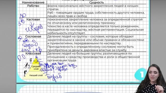Select the "Кастовая" row title
Image resolution: width=166 pixels, height=93 pixels.
(x=33, y=20)
